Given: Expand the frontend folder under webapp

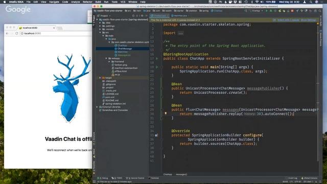Looking at the screenshot, I should point(109,62).
